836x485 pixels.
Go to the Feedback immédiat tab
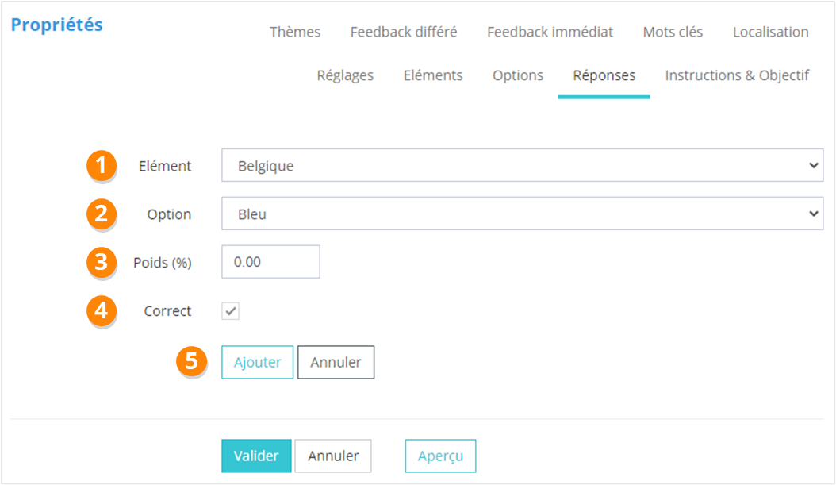pos(550,33)
